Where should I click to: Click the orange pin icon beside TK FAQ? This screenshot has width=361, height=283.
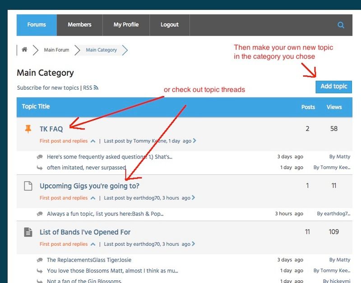coord(28,129)
